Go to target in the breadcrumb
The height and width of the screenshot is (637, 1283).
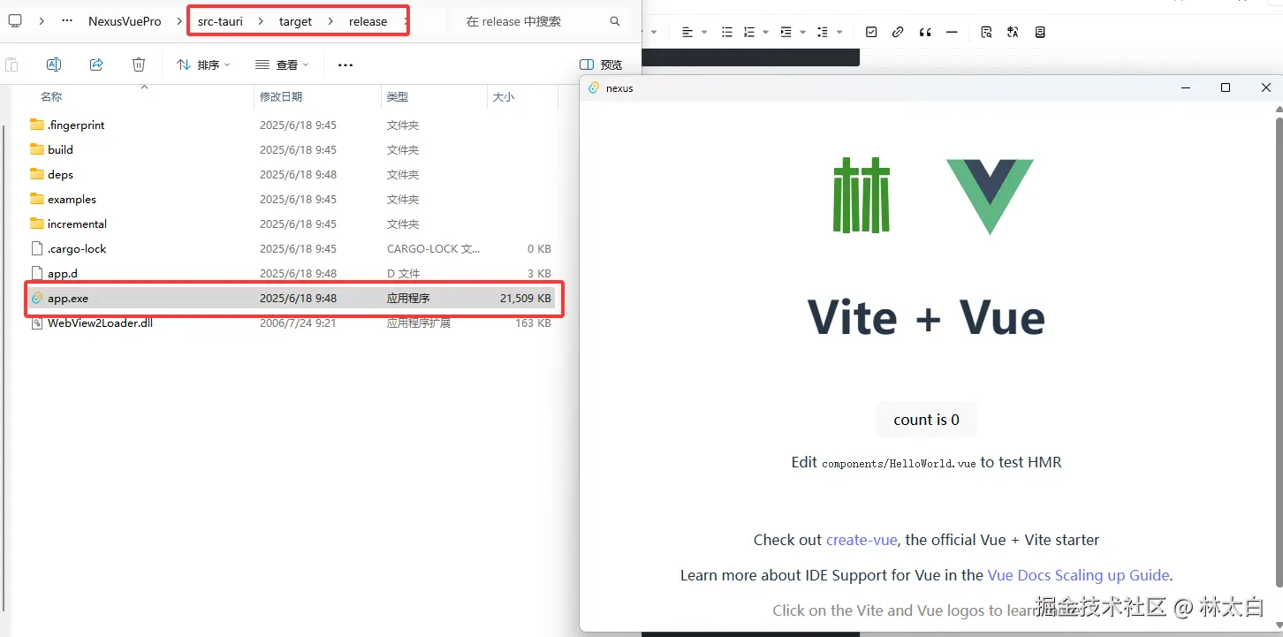[295, 21]
